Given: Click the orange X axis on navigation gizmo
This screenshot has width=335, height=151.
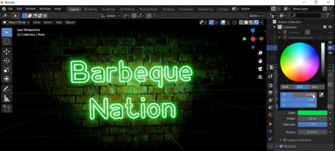Looking at the screenshot, I should click(x=253, y=39).
